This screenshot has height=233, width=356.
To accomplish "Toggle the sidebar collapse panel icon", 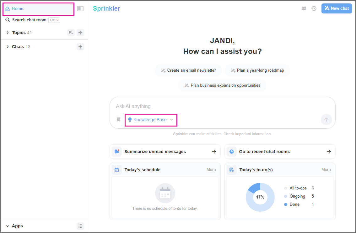I will (x=80, y=8).
